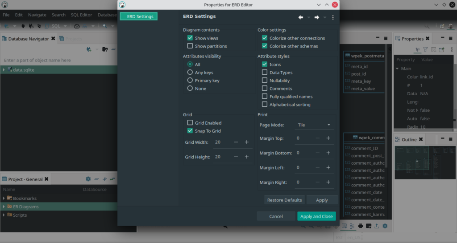This screenshot has height=243, width=457.
Task: Click the filter icon in Properties panel
Action: (x=425, y=50)
